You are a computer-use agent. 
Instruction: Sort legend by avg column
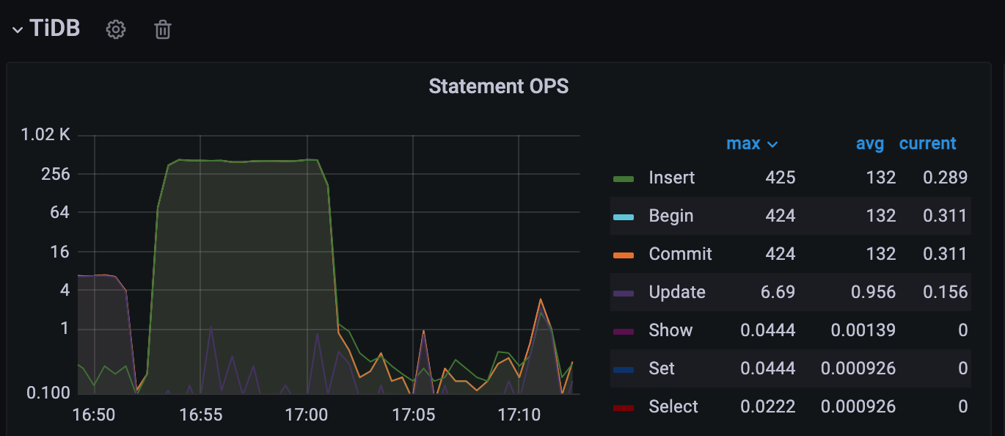(870, 144)
